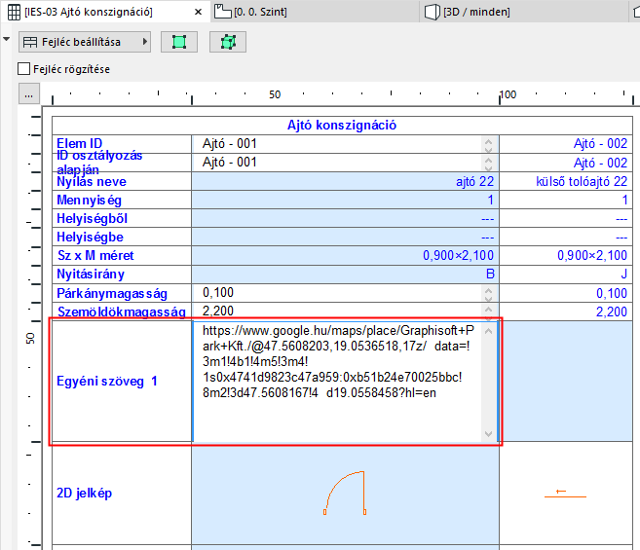Click the Ajtó konszignáció table title

342,125
